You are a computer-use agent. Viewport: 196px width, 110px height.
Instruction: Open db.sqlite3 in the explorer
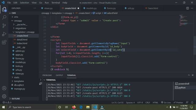(19, 85)
